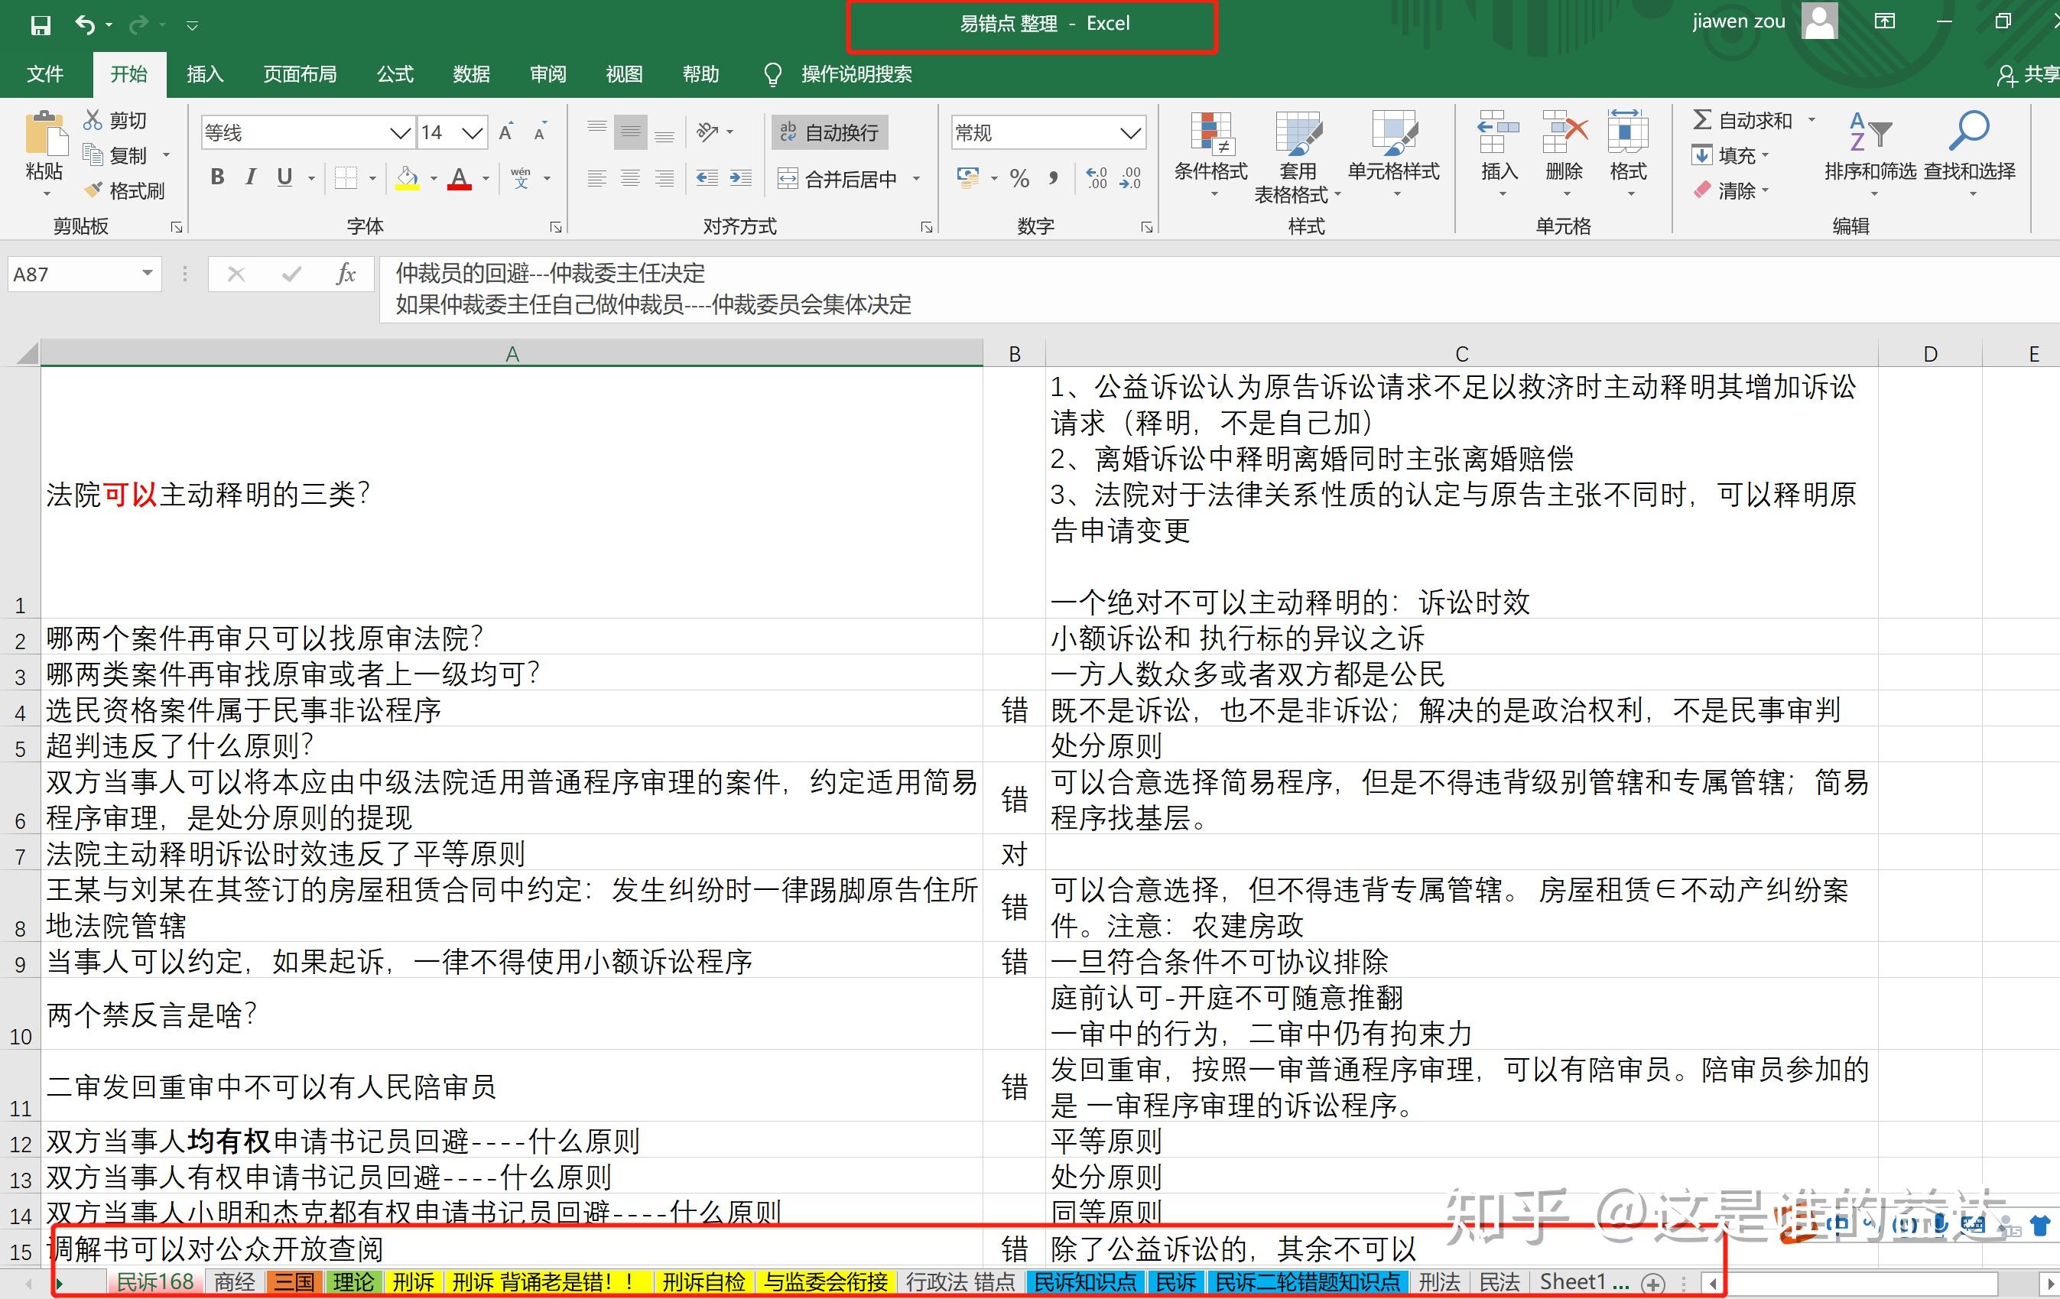Open the wén phonetic guide tool
Image resolution: width=2060 pixels, height=1299 pixels.
coord(520,178)
